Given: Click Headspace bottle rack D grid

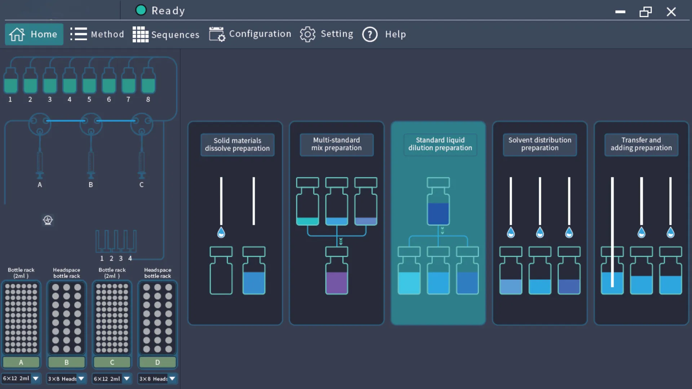Looking at the screenshot, I should coord(158,318).
